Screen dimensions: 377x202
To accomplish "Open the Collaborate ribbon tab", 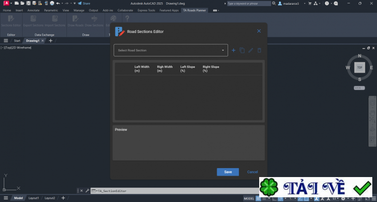I will tap(125, 10).
